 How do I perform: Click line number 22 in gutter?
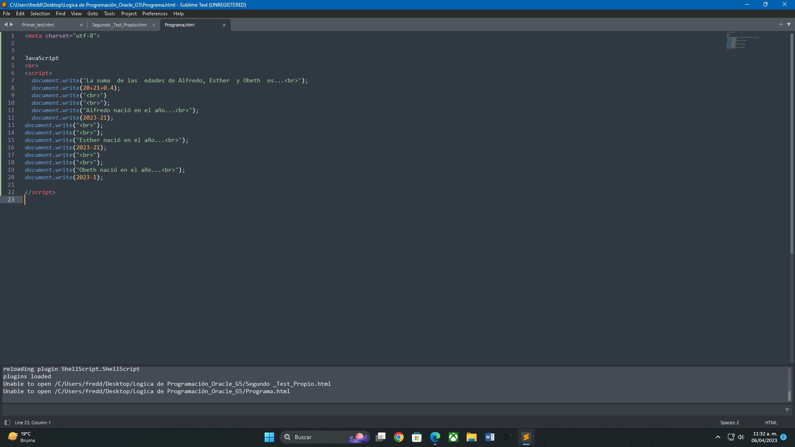[11, 192]
